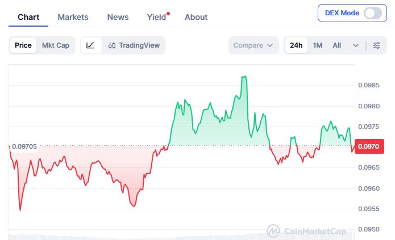
Task: Select the line chart icon
Action: point(90,45)
